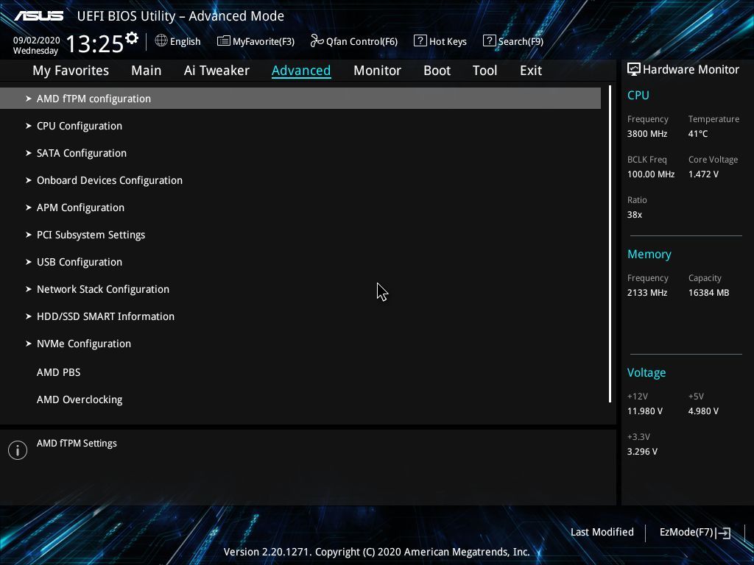Click the MyFavorite list icon
The width and height of the screenshot is (754, 565).
coord(224,41)
